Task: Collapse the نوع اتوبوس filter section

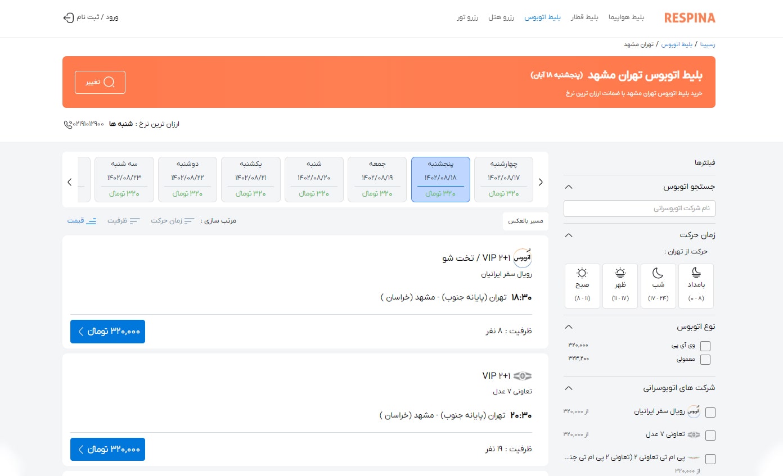Action: 568,327
